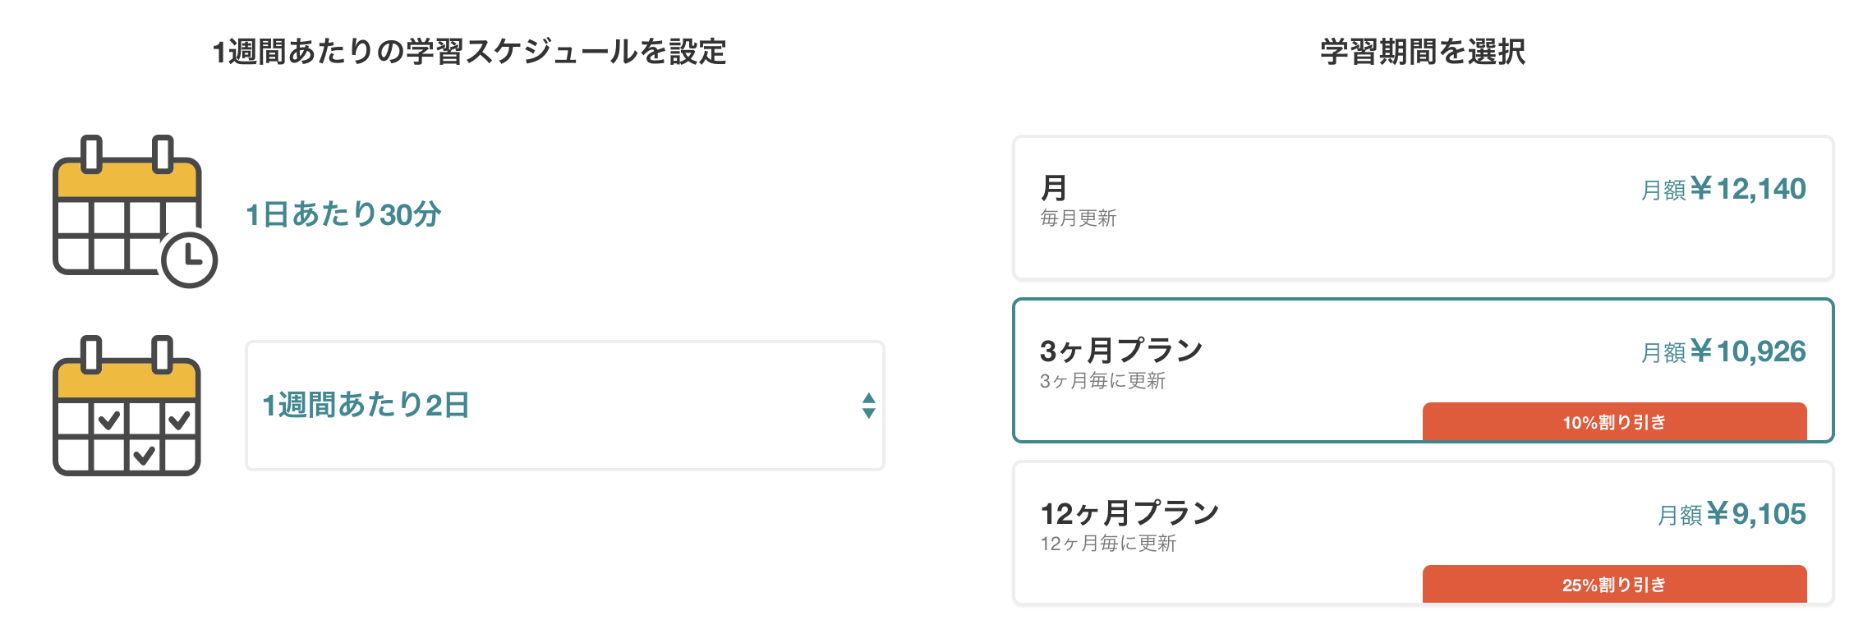Click the 1週間あたり2日 label text
Screen dimensions: 1863x629
click(x=366, y=405)
